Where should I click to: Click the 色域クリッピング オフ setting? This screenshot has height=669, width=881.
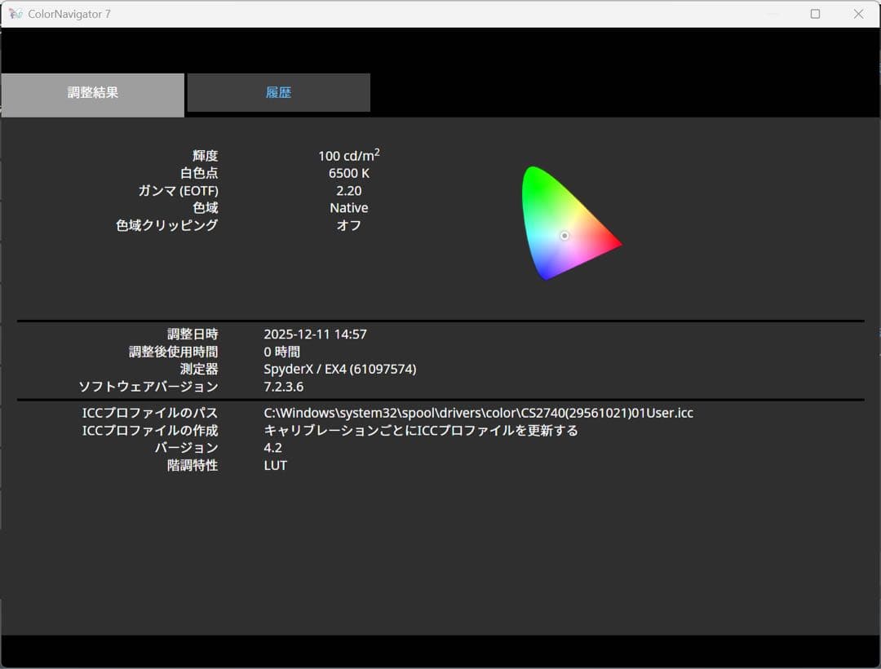click(349, 226)
